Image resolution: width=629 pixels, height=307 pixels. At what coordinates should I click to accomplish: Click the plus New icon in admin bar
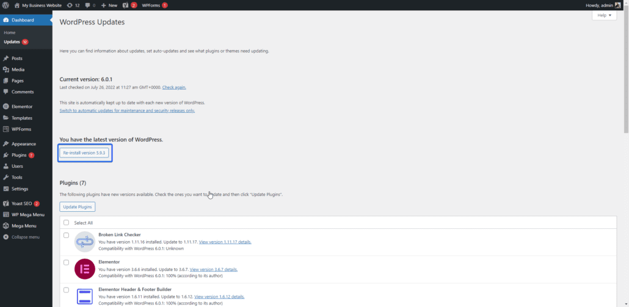[103, 5]
